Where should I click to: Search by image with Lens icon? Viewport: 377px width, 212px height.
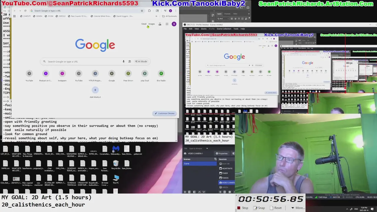pos(130,62)
